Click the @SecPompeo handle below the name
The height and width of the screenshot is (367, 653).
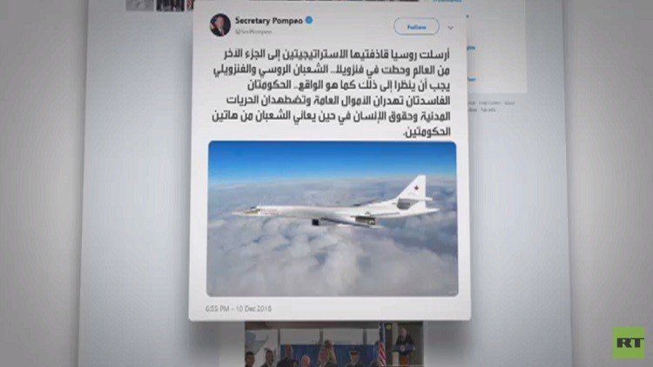[x=253, y=31]
